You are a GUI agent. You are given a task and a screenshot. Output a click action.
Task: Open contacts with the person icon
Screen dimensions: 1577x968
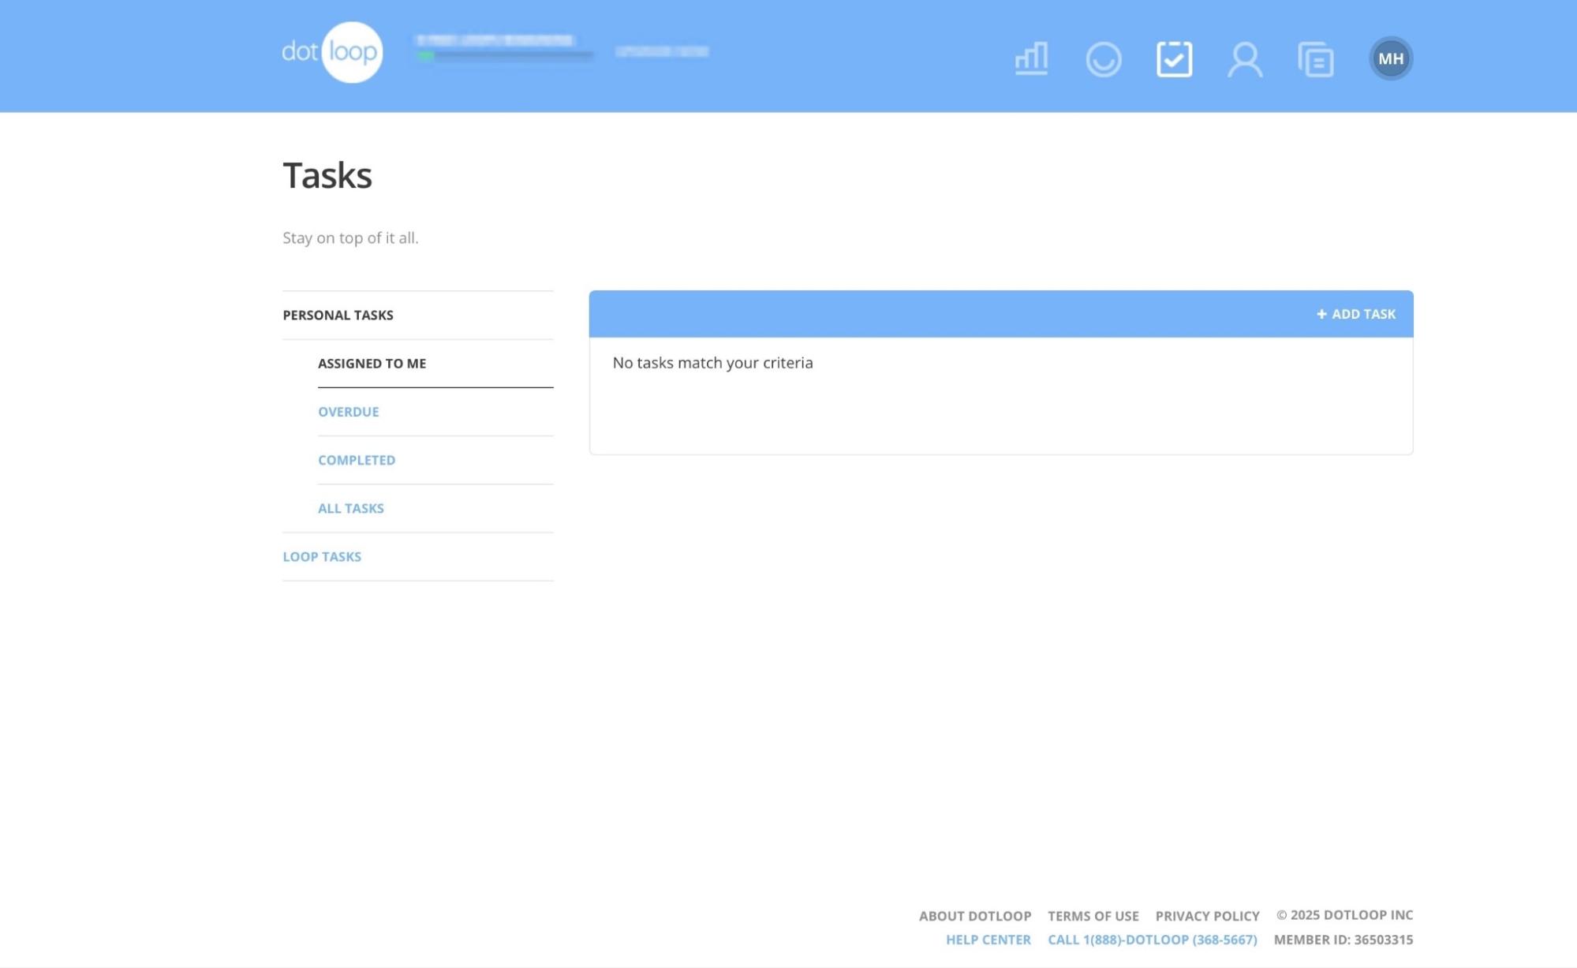click(x=1245, y=58)
